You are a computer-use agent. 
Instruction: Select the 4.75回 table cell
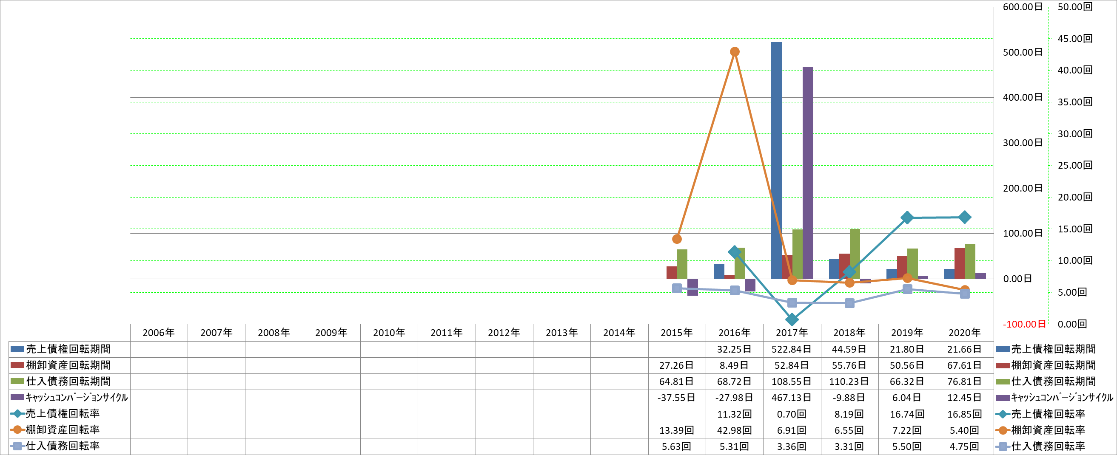point(964,447)
